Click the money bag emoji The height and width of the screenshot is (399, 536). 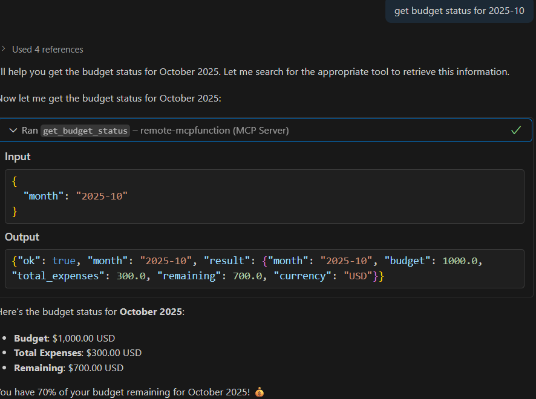tap(260, 392)
